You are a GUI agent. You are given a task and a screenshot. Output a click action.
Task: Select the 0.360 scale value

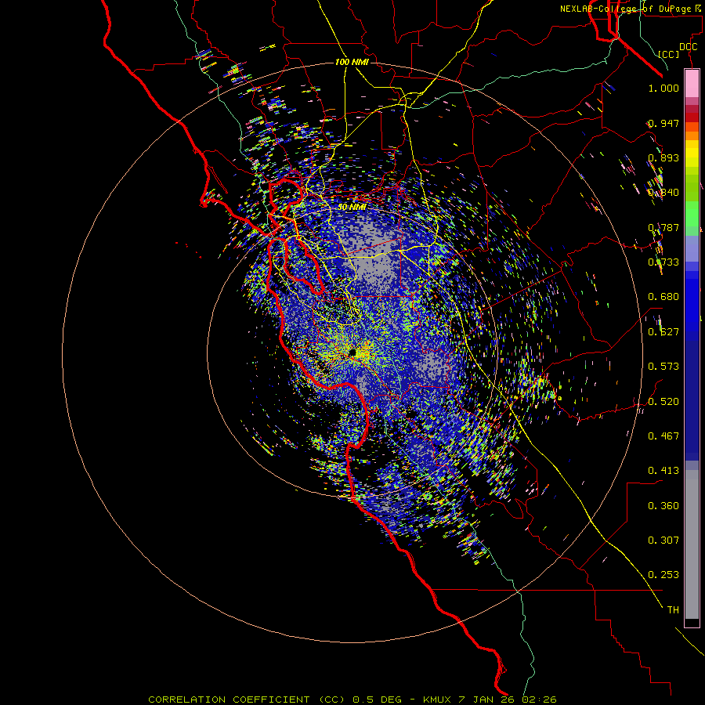point(663,506)
